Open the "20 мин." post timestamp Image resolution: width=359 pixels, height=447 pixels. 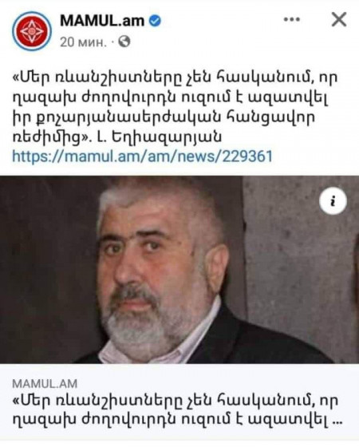[x=83, y=42]
